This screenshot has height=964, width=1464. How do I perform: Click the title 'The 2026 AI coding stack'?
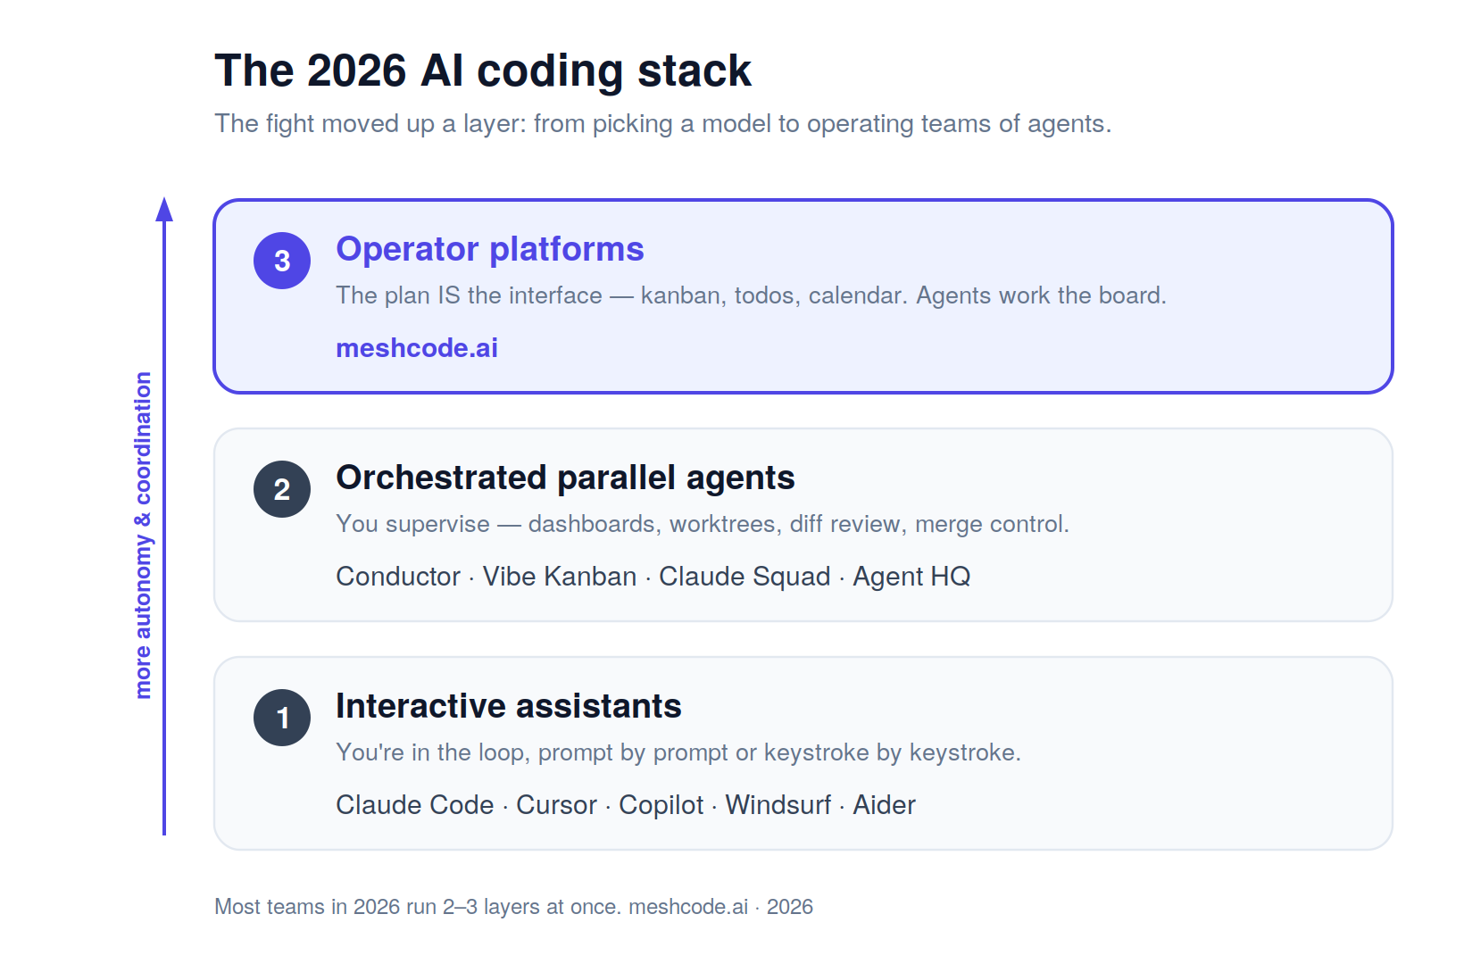point(483,71)
